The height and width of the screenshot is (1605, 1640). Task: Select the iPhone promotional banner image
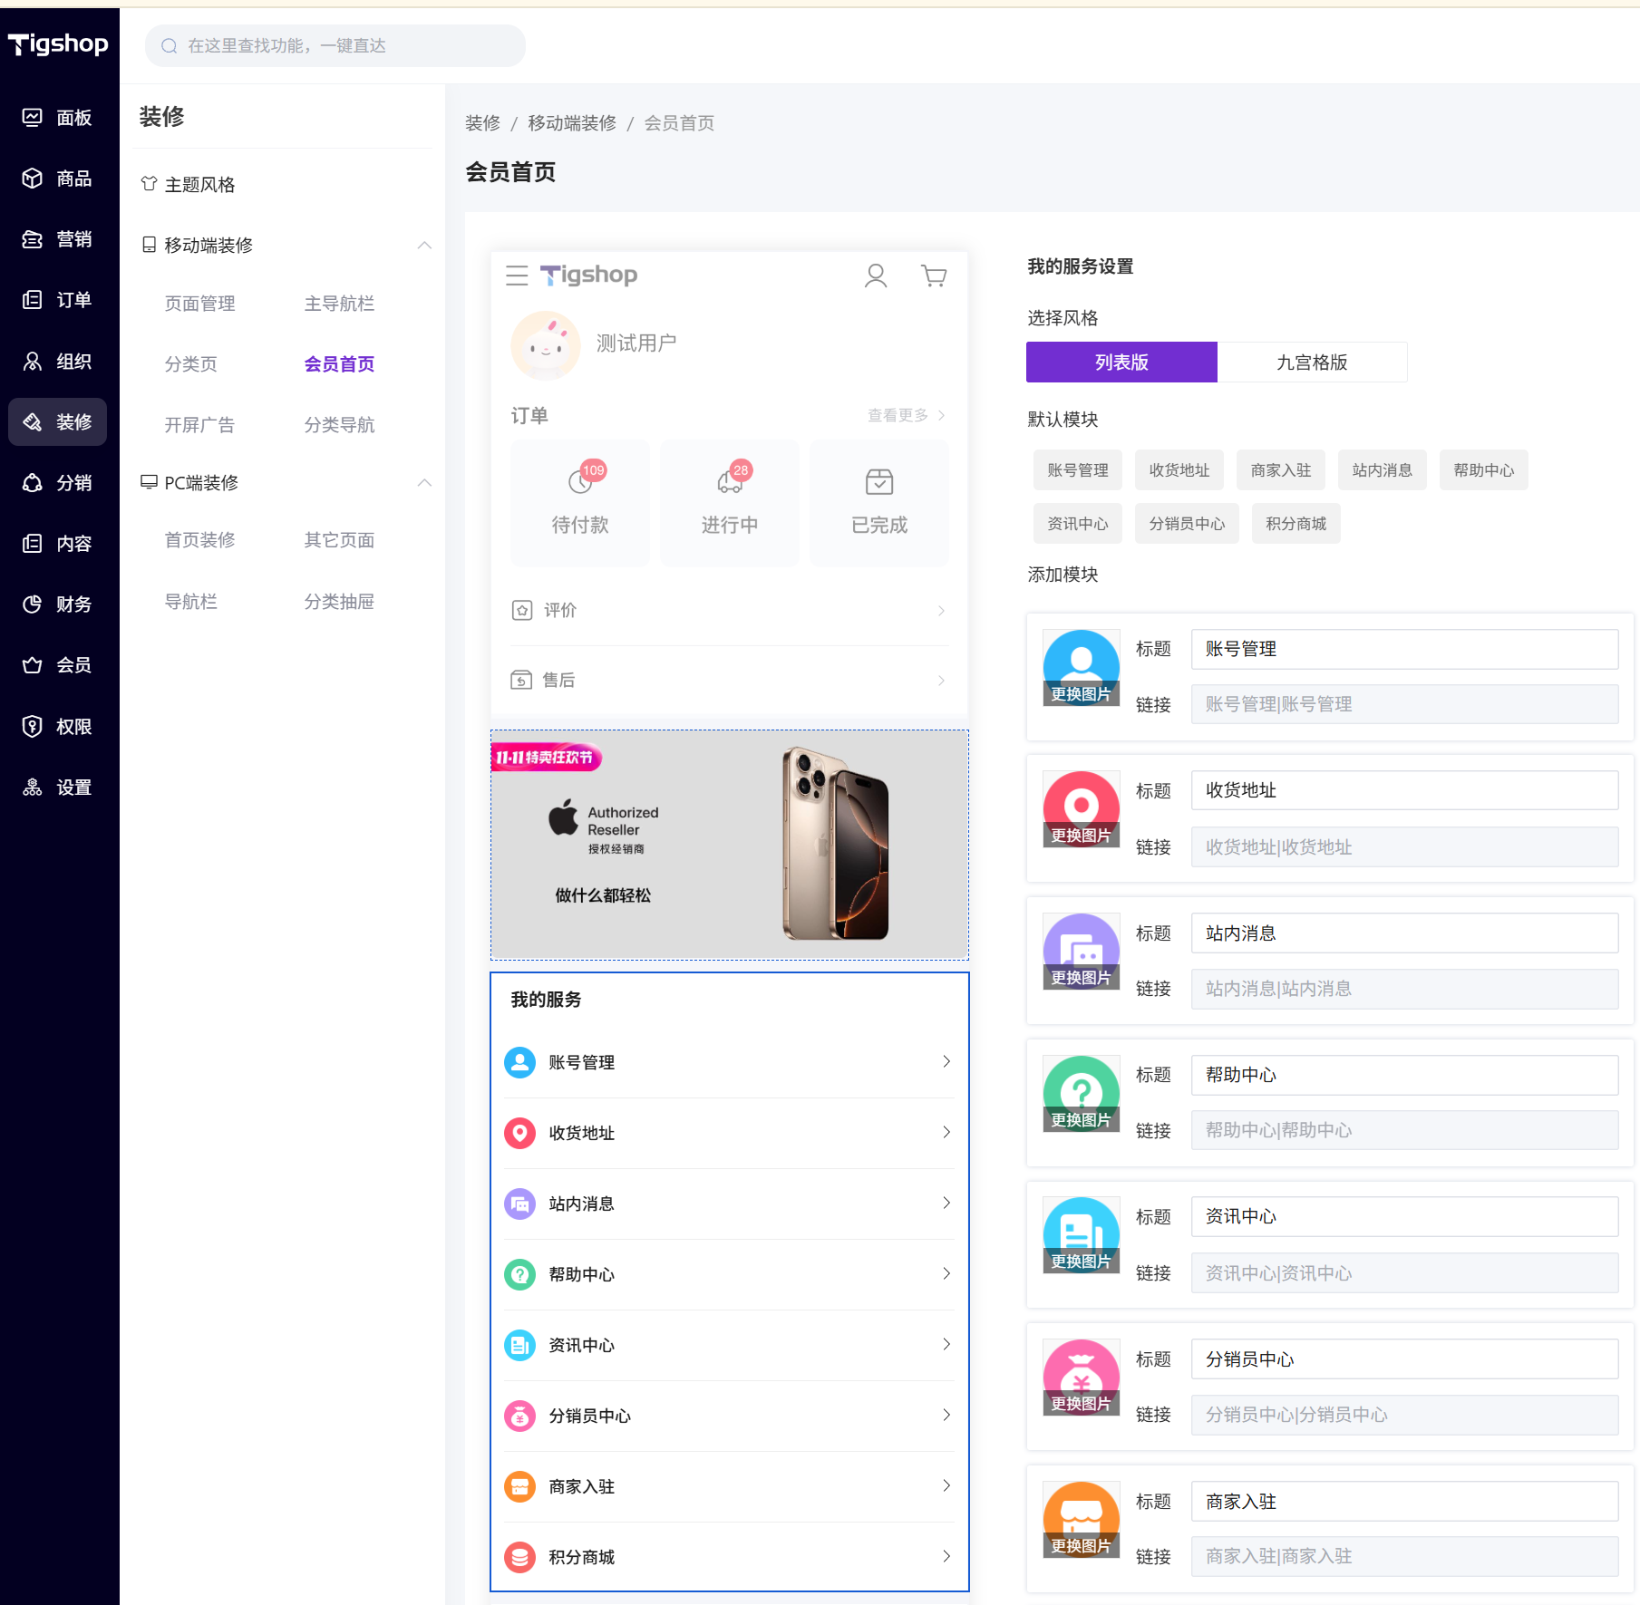(729, 845)
